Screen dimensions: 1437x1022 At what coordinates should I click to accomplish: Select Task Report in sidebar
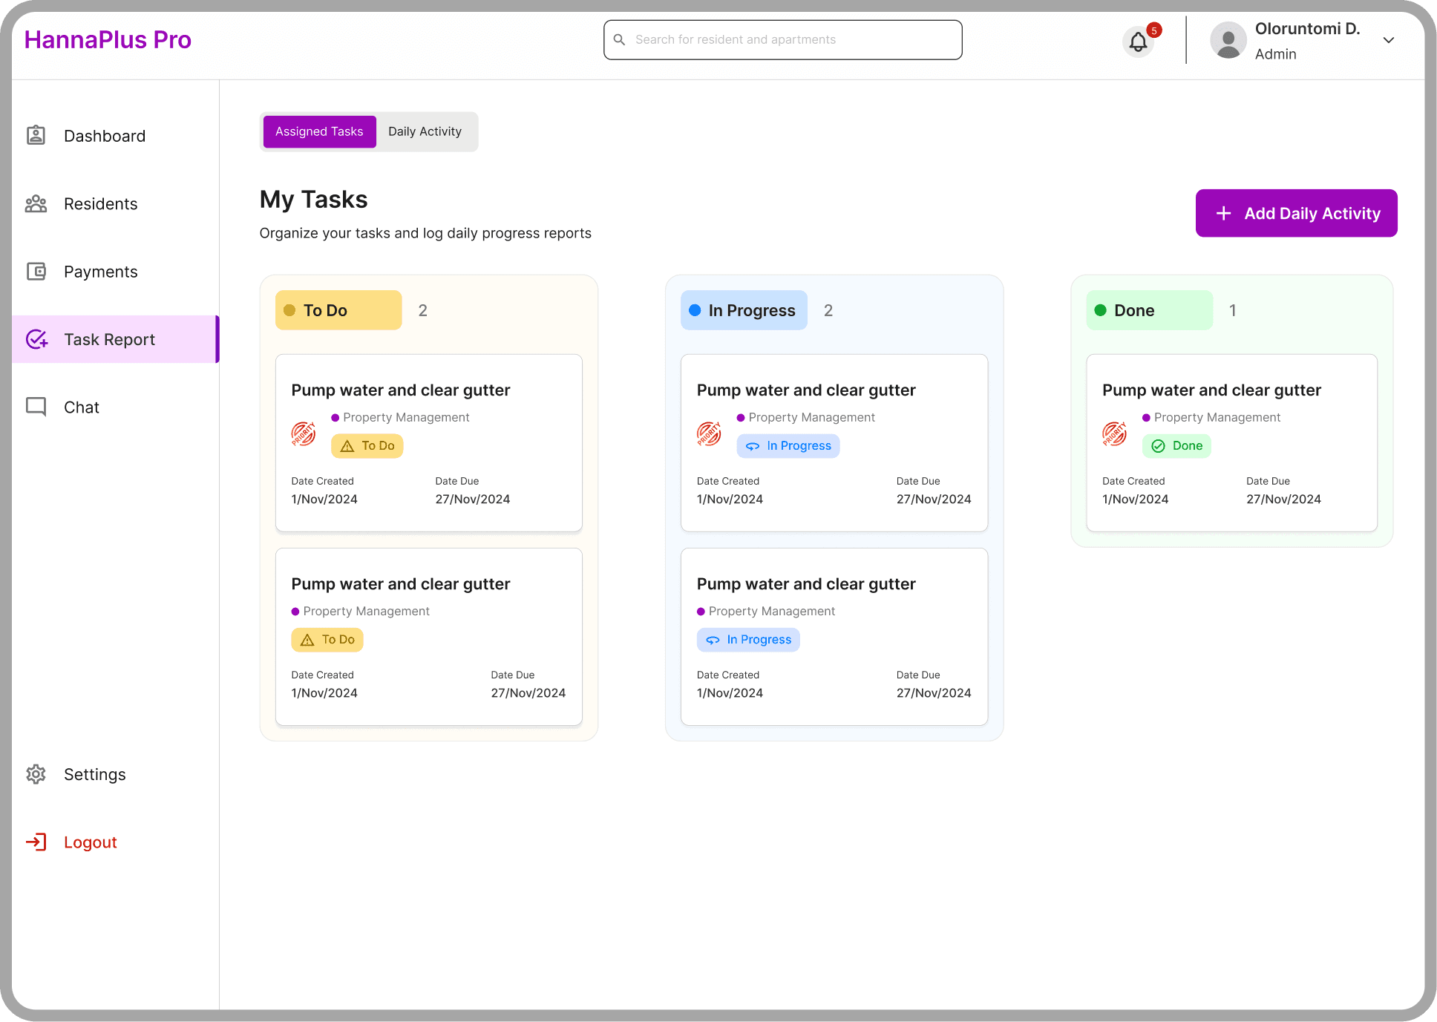pyautogui.click(x=115, y=339)
